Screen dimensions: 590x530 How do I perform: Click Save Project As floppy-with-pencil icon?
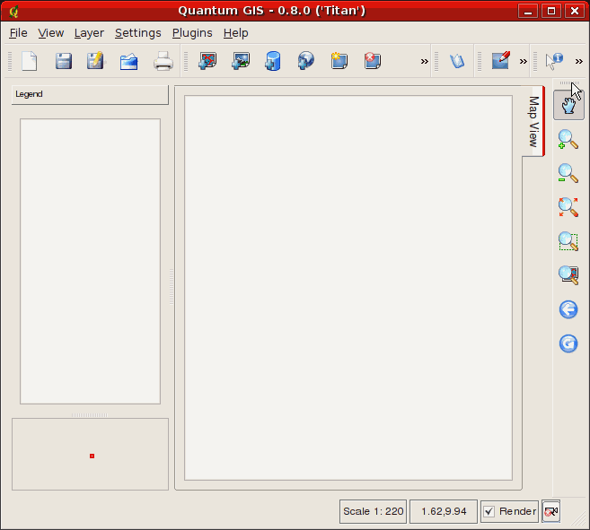96,61
